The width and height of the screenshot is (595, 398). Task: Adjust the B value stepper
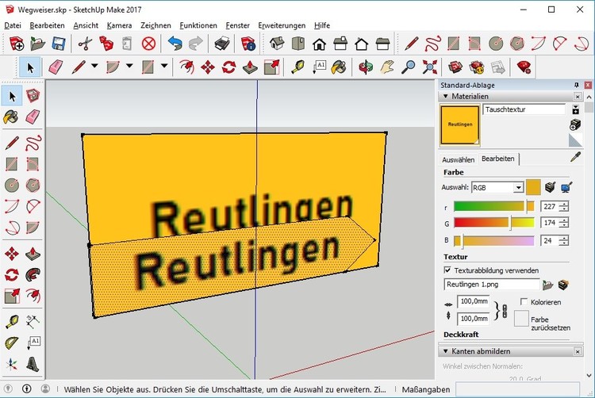tap(565, 240)
